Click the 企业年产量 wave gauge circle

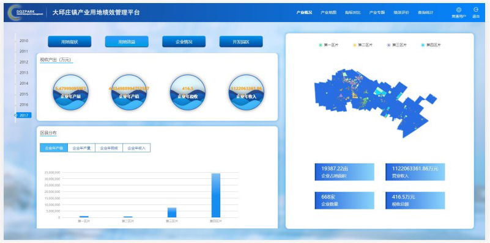pos(70,92)
